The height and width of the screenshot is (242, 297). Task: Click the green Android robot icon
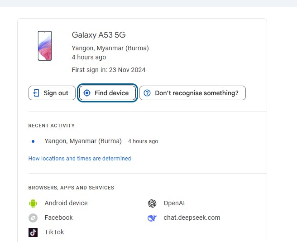coord(33,203)
